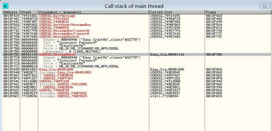The image size is (272, 131).
Task: Select the USER32.74904EC6 procedure entry
Action: [54, 22]
